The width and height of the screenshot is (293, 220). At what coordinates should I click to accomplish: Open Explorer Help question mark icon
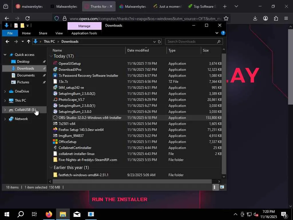point(223,33)
